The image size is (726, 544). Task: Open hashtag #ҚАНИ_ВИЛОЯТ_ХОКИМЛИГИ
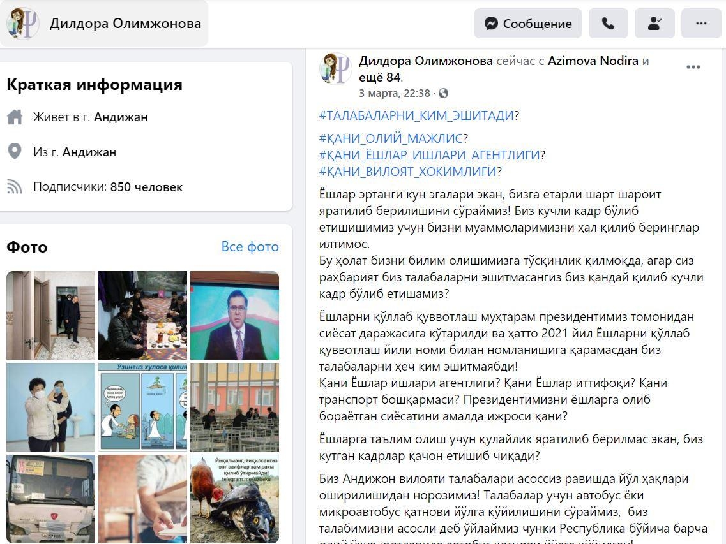407,172
